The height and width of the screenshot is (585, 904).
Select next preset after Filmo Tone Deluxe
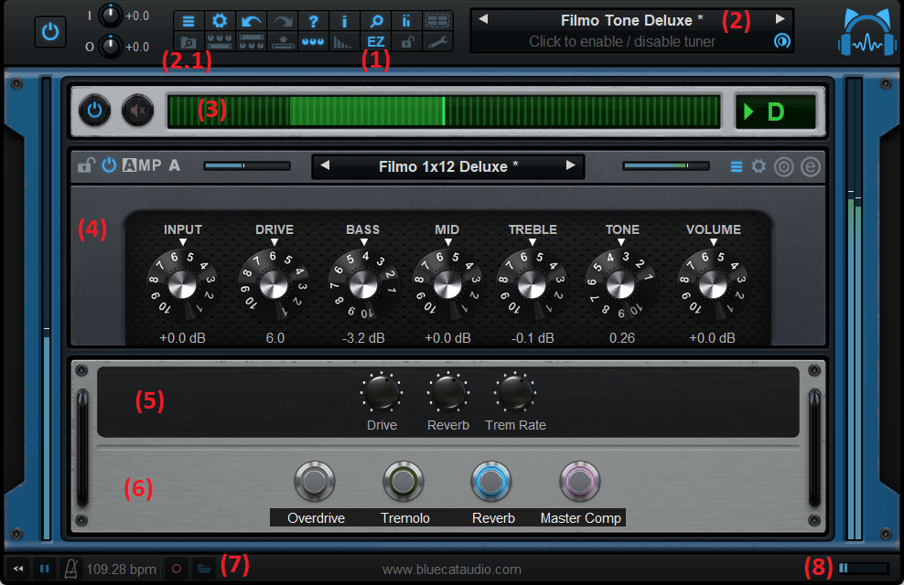tap(780, 19)
